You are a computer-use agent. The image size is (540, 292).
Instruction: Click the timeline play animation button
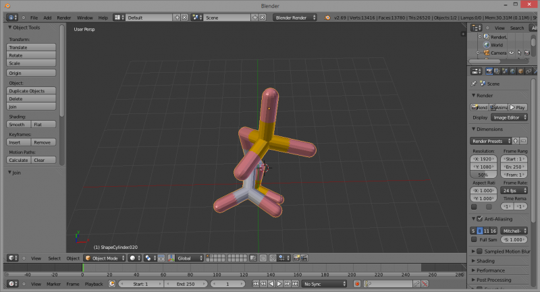pyautogui.click(x=279, y=284)
